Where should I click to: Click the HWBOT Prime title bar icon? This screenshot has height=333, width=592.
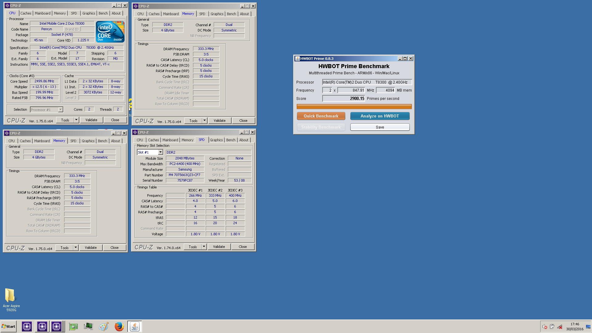point(297,59)
